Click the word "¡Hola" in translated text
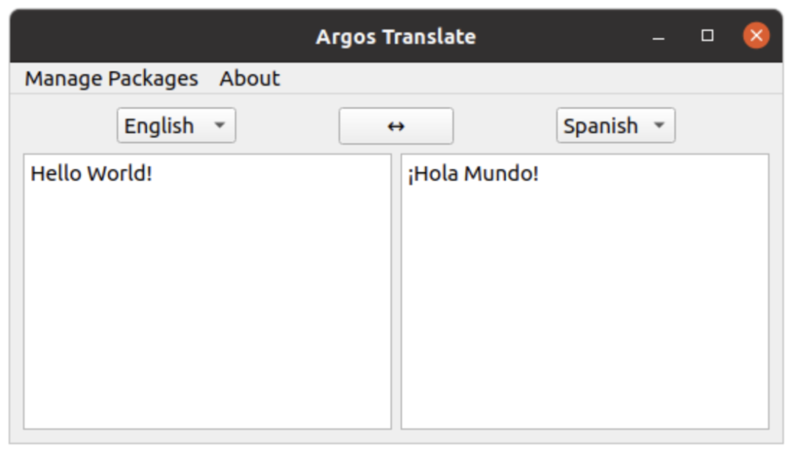Viewport: 794px width, 455px height. pos(433,174)
